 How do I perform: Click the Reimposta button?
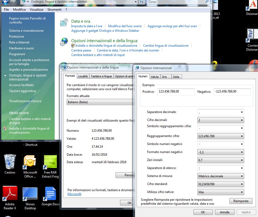[241, 201]
